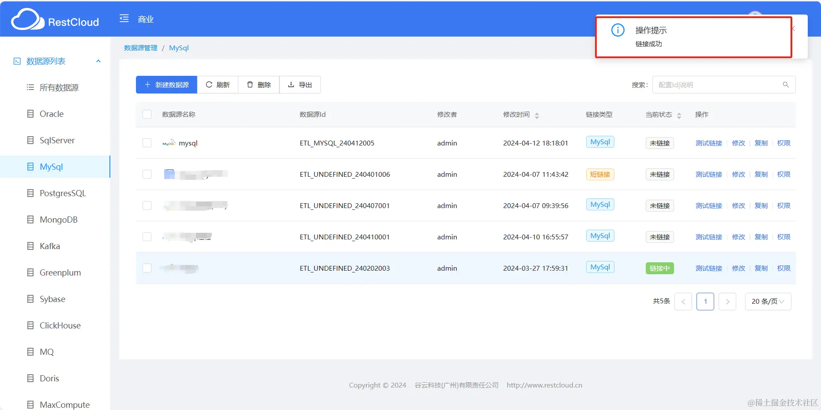The height and width of the screenshot is (410, 821).
Task: Click the list icon beside 所有数据源
Action: point(30,87)
